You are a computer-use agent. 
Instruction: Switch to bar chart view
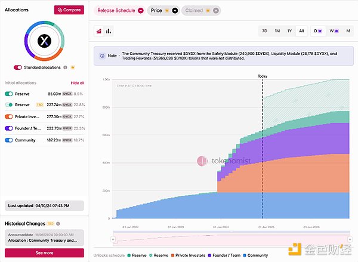click(109, 31)
